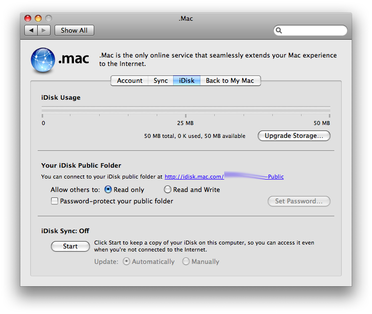Minimize window using the yellow button
This screenshot has width=372, height=314.
click(38, 18)
